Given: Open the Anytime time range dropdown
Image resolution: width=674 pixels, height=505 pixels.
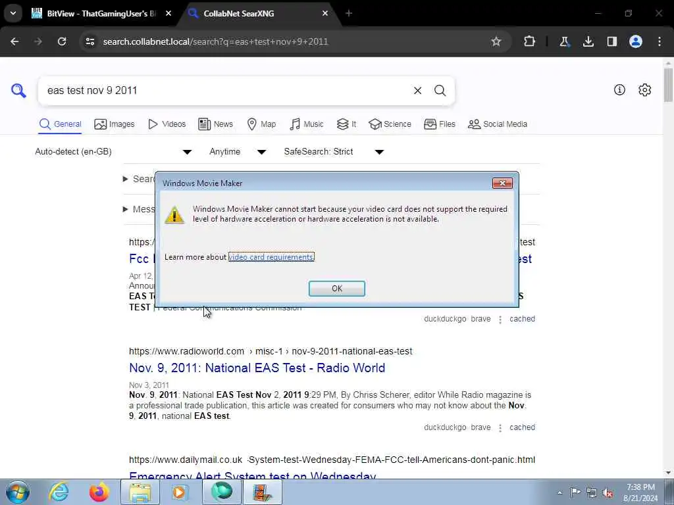Looking at the screenshot, I should (x=237, y=152).
